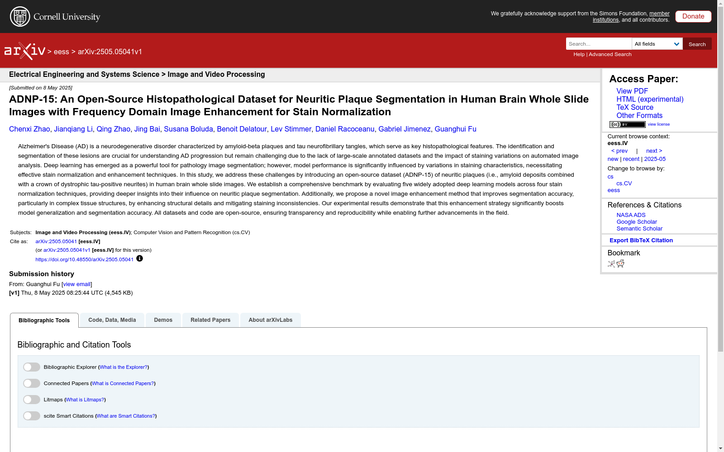724x452 pixels.
Task: Click the view email link
Action: (x=77, y=284)
